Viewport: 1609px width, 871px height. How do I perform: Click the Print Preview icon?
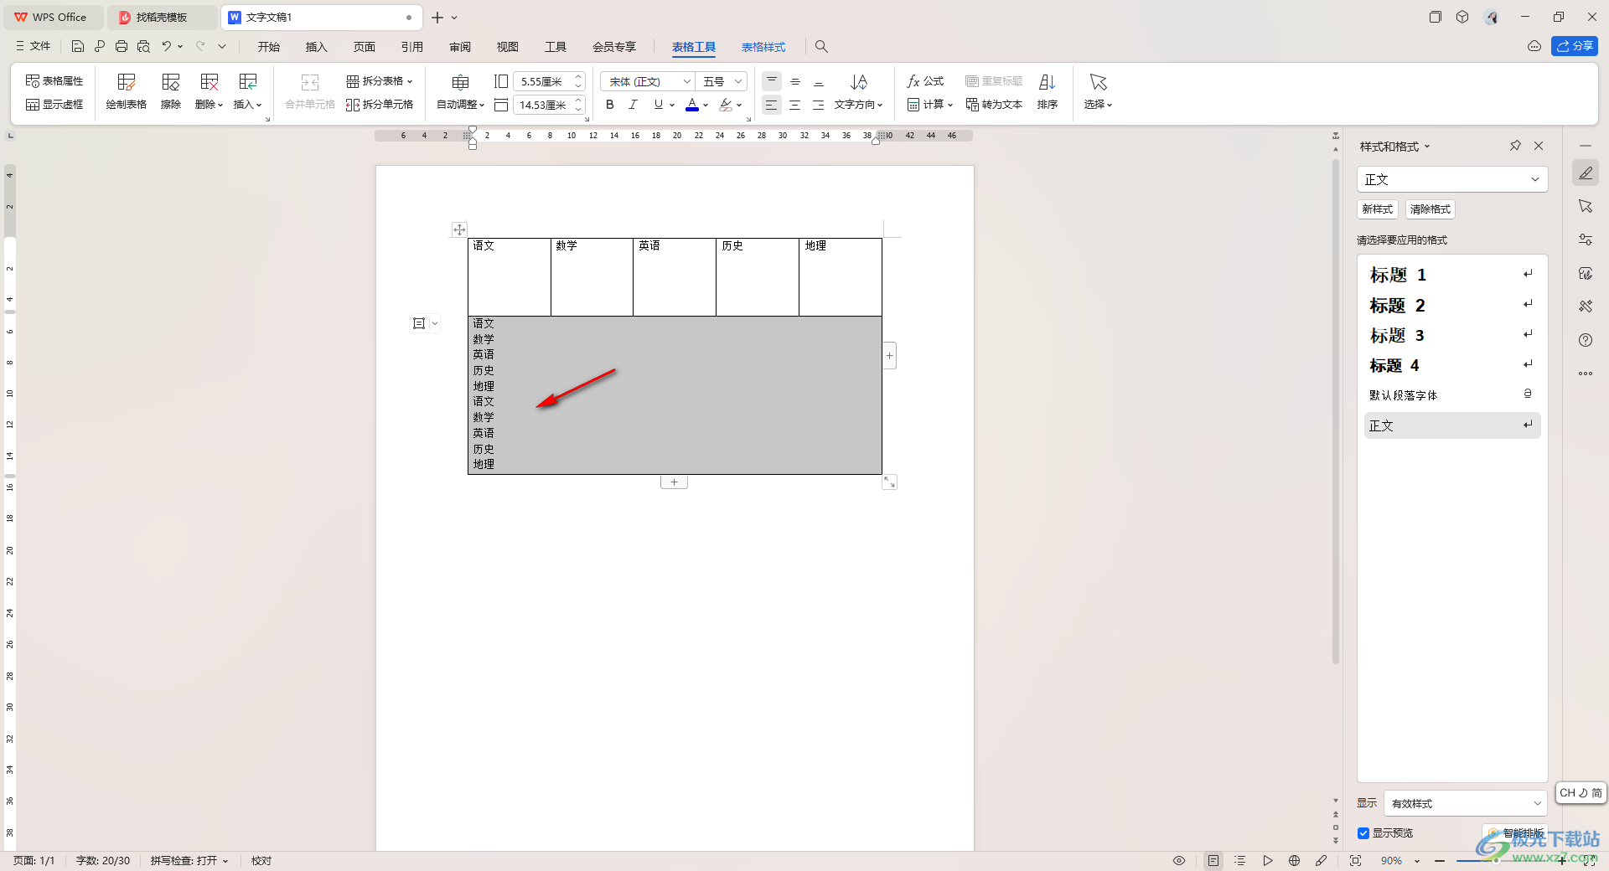(x=143, y=47)
